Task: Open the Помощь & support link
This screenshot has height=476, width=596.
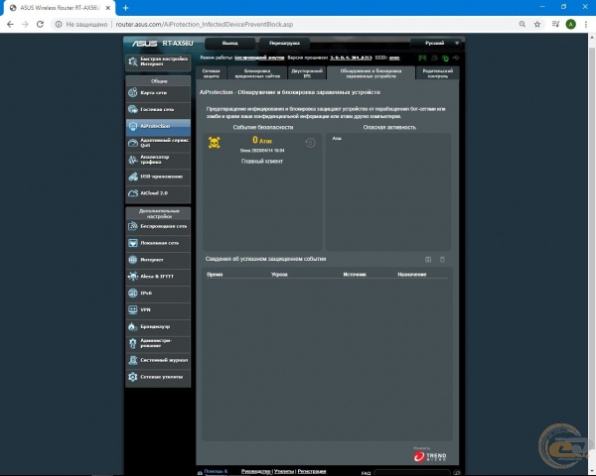Action: click(x=216, y=472)
